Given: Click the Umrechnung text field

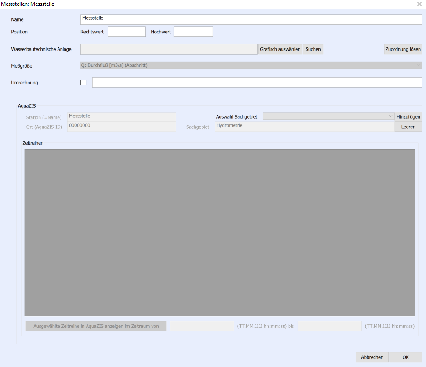Looking at the screenshot, I should (257, 83).
